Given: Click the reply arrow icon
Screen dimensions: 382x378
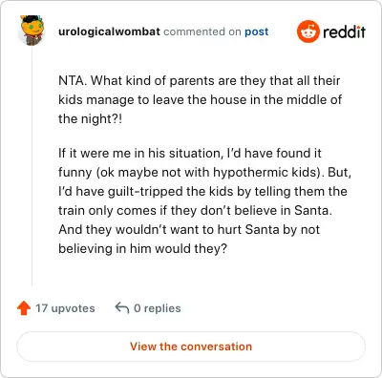Looking at the screenshot, I should coord(122,307).
